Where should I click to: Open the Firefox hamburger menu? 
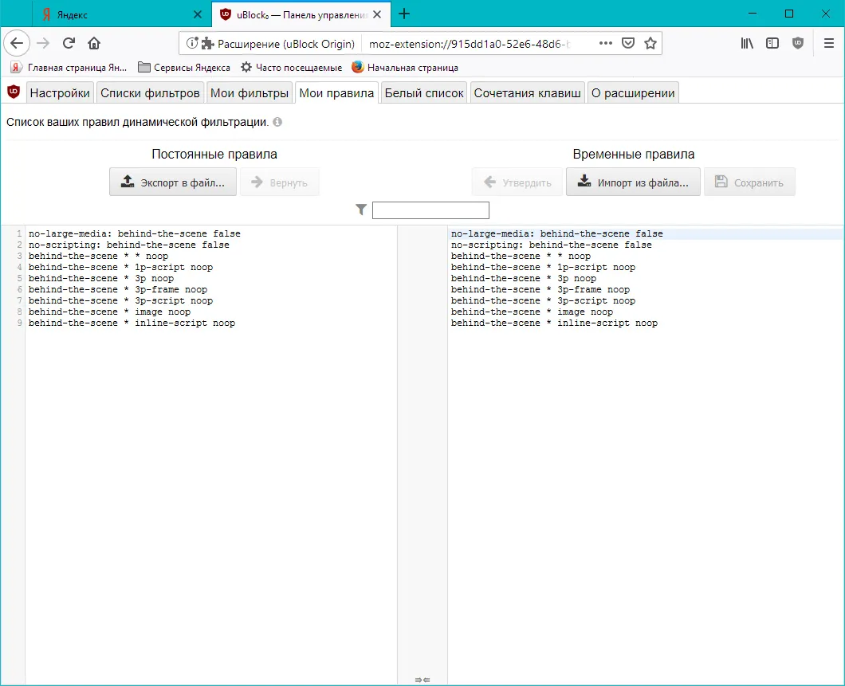[x=829, y=43]
